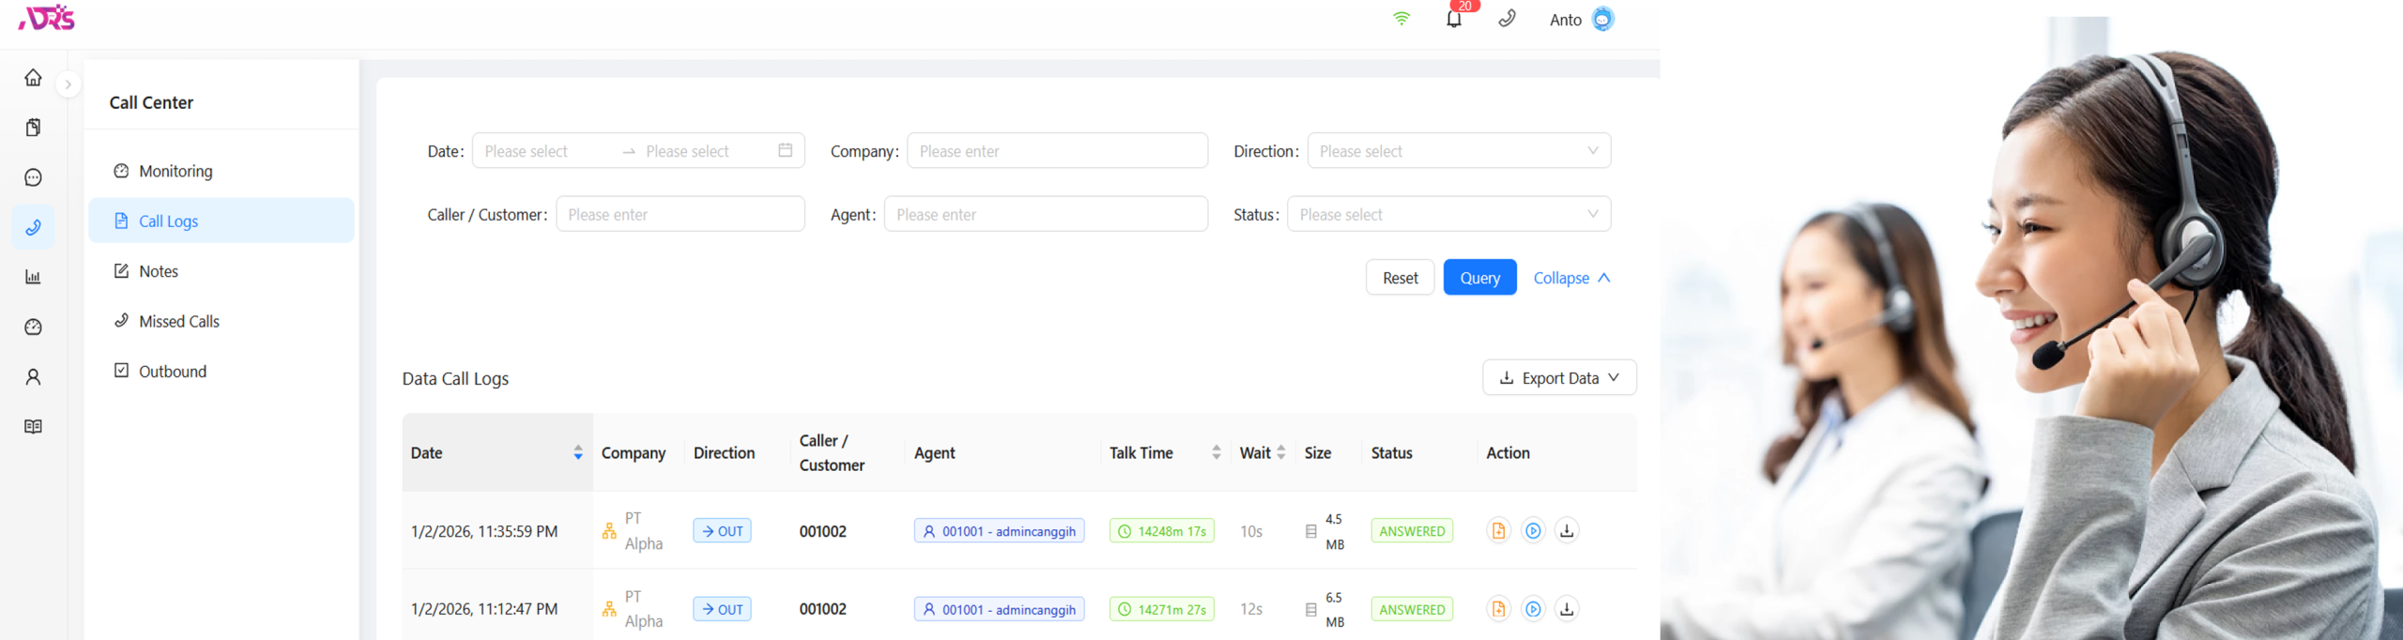
Task: Click the Company input field
Action: [x=1056, y=151]
